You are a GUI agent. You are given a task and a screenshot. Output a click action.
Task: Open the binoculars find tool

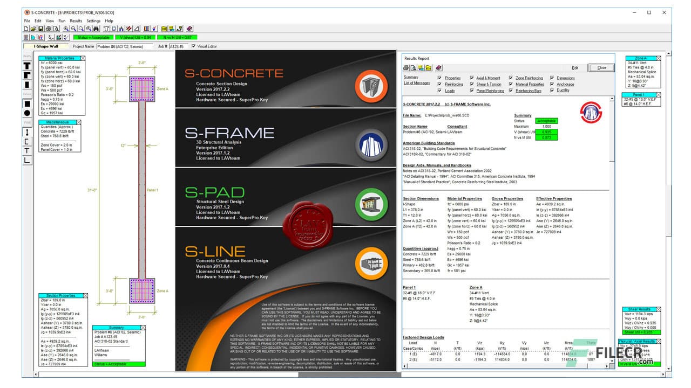(96, 29)
